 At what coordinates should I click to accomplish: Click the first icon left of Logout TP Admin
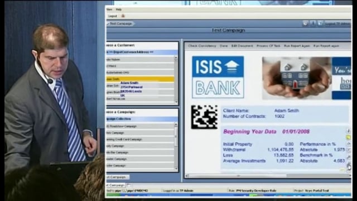coord(305,23)
